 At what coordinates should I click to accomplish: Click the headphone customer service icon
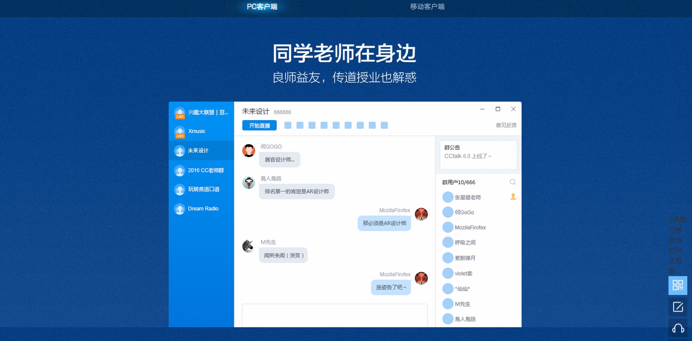(678, 328)
